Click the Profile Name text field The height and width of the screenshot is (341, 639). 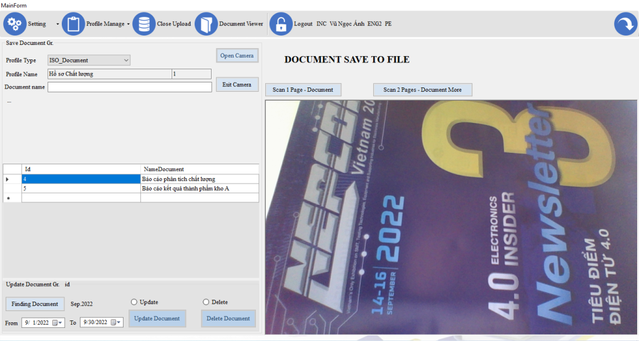tap(110, 74)
